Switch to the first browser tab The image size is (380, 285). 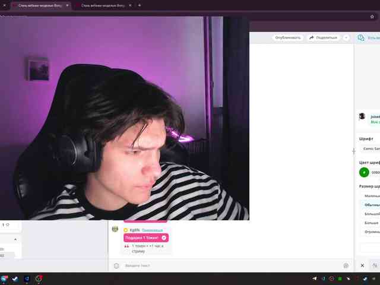click(40, 5)
